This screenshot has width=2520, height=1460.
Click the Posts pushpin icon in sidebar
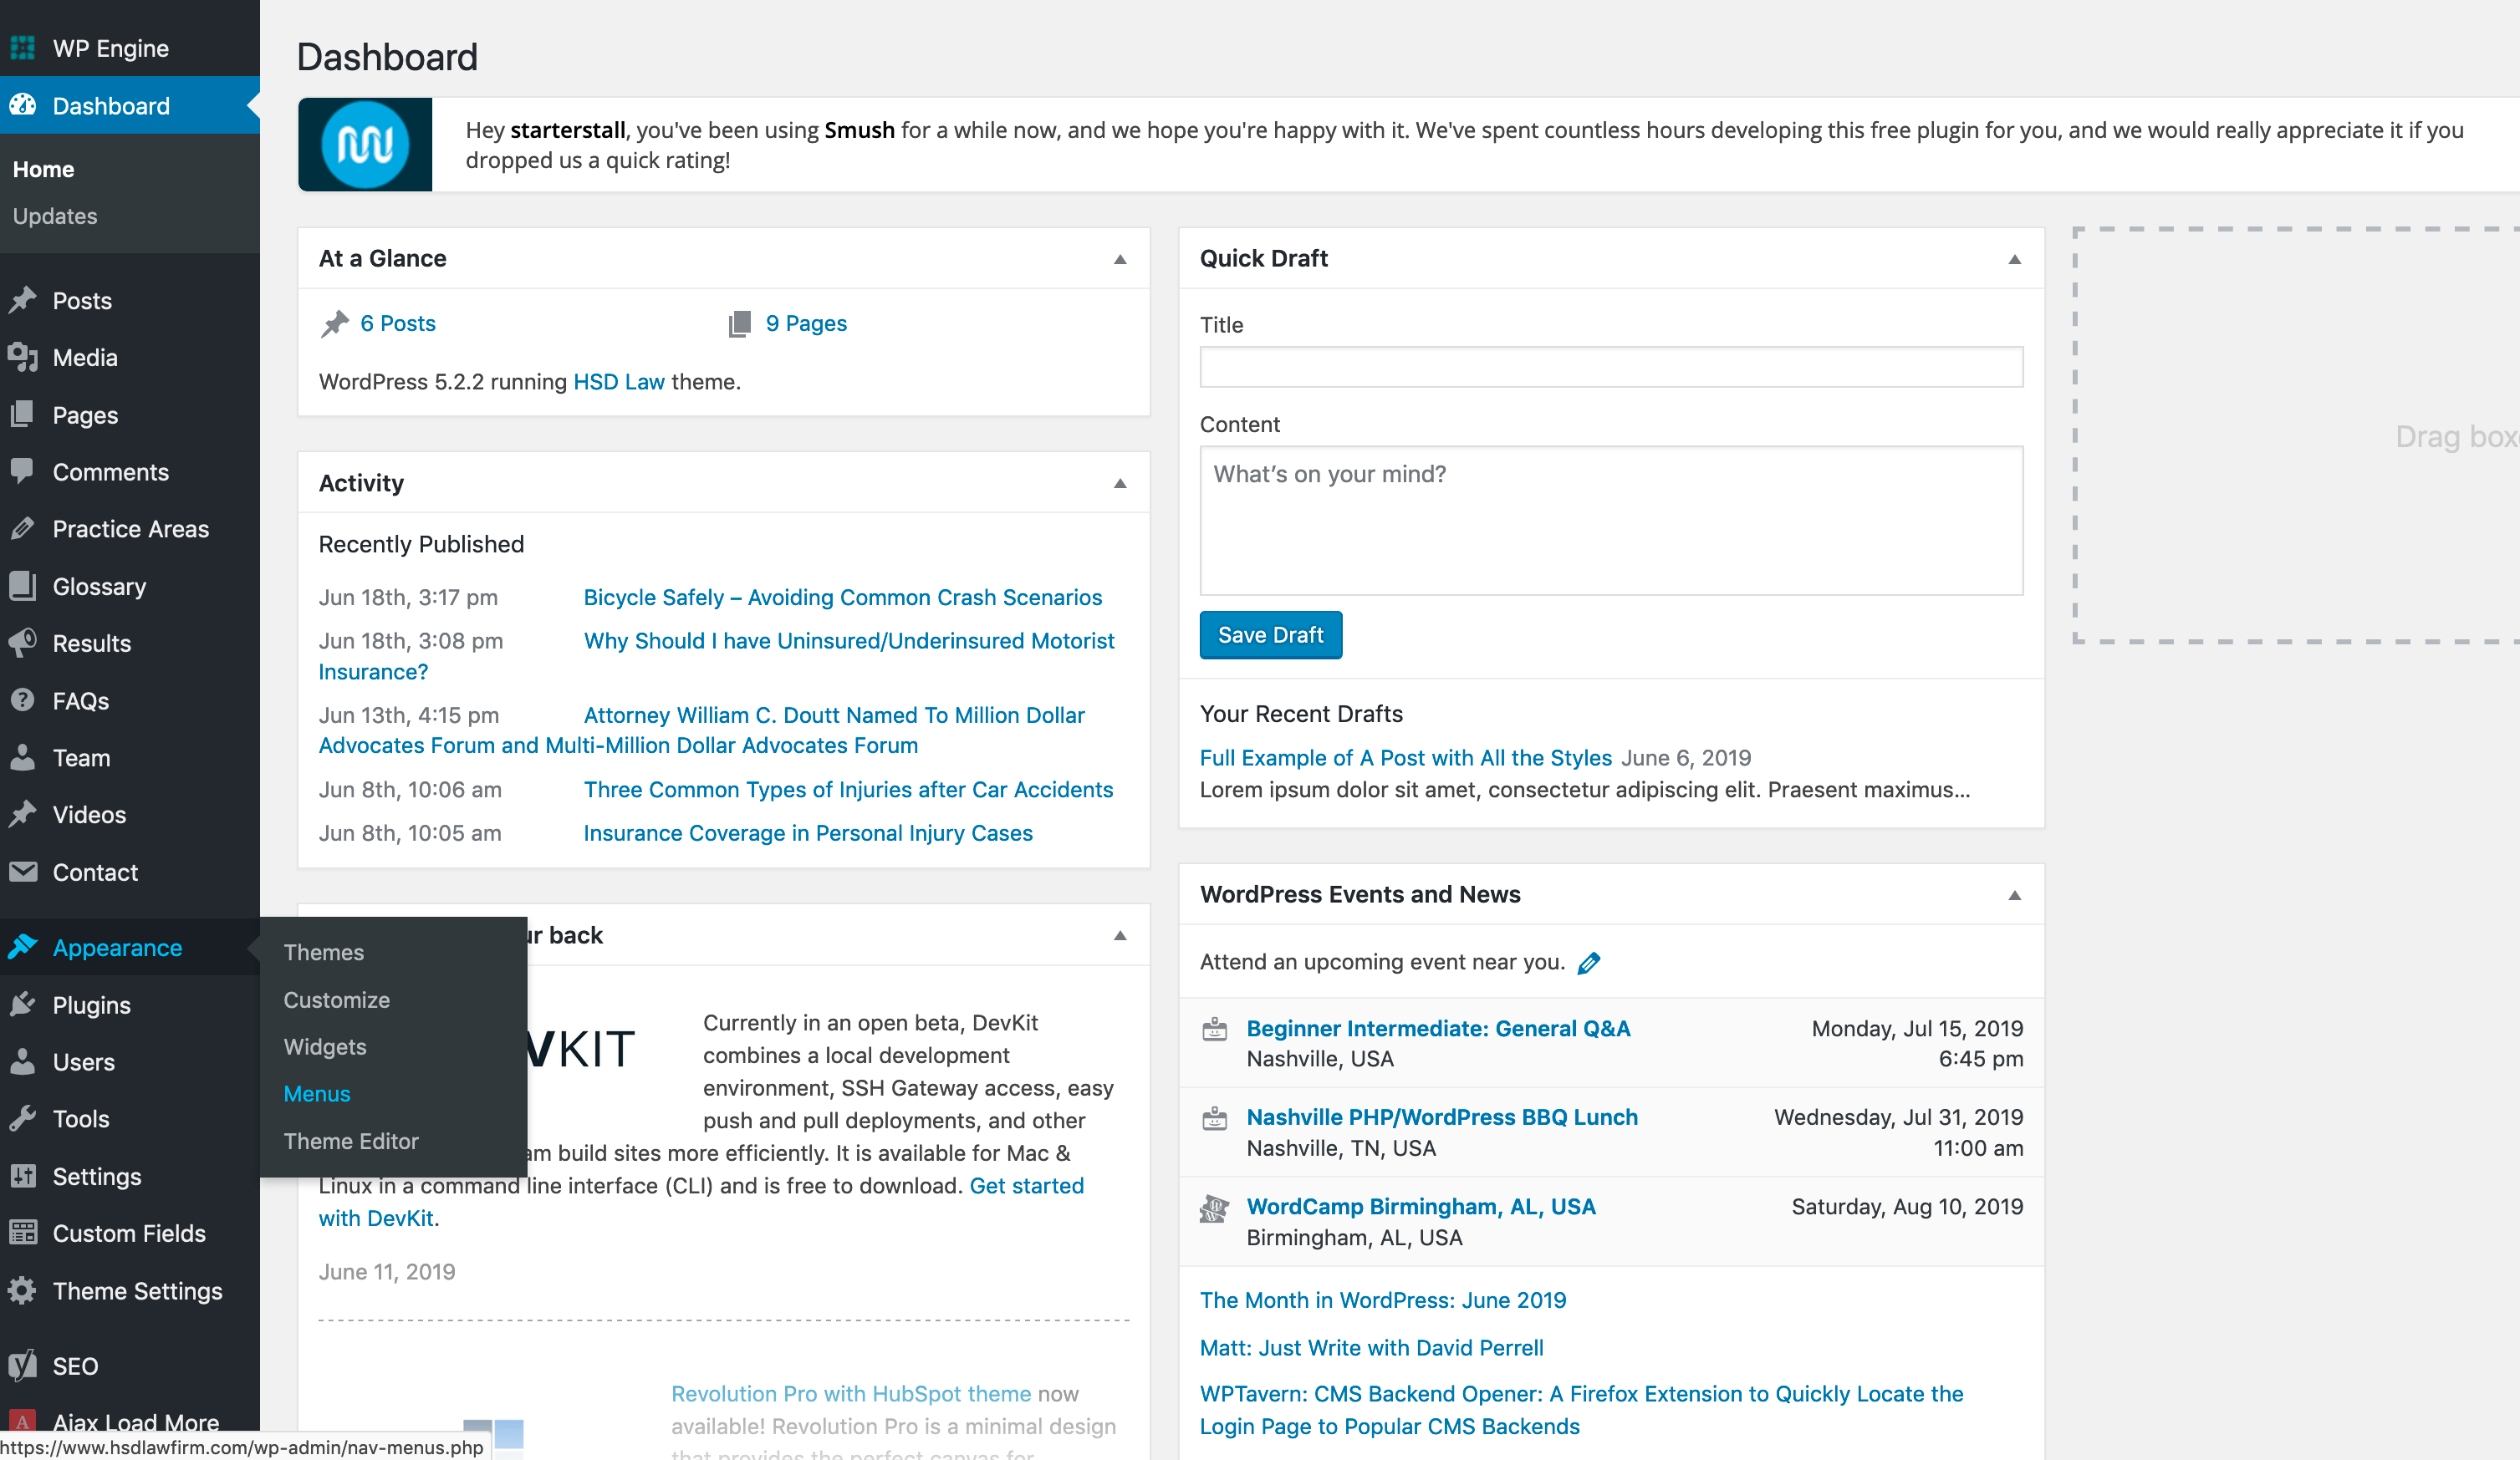click(23, 300)
